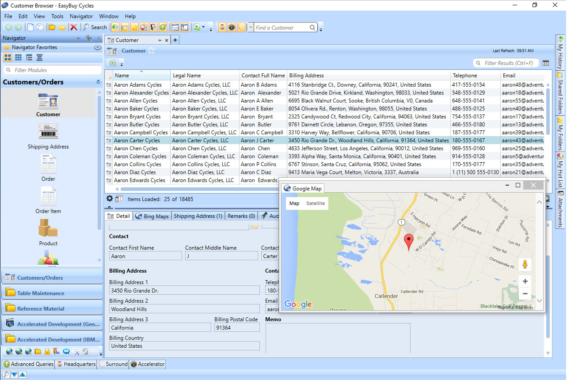Viewport: 567px width, 380px height.
Task: Open the Navigator panel options arrow
Action: tap(78, 38)
